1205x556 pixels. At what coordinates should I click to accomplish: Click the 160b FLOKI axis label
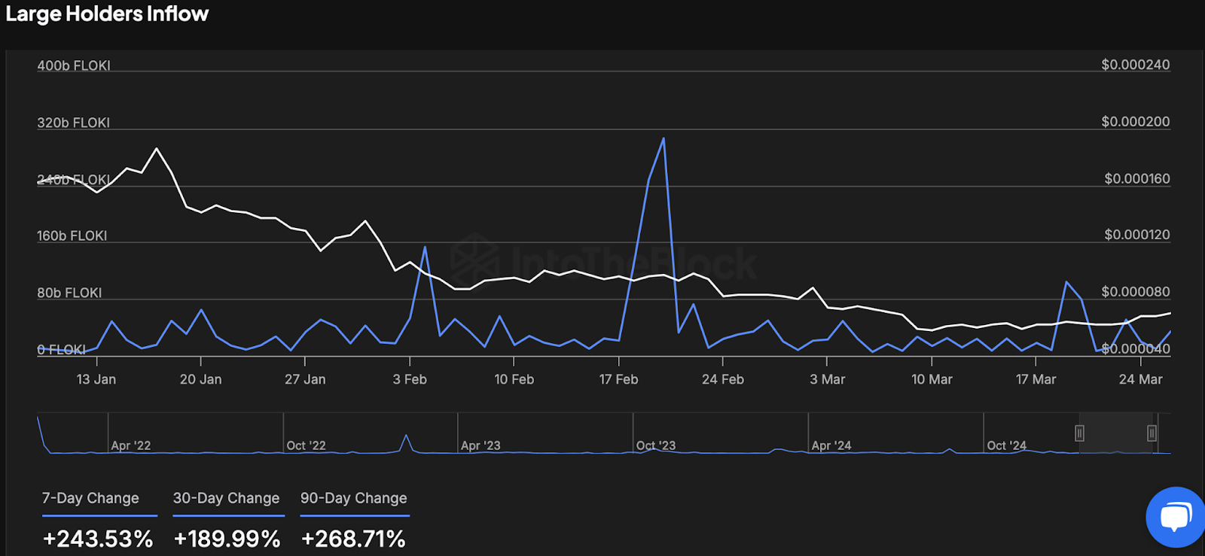pos(72,235)
